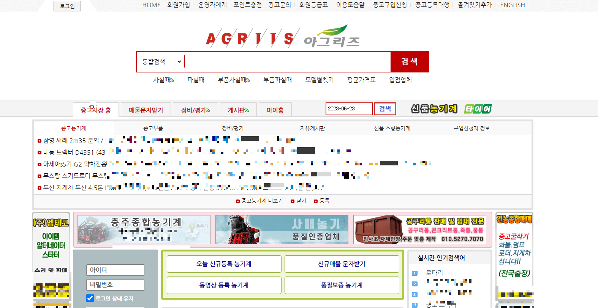Viewport: 598px width, 308px height.
Task: Select the 자유게시판 listing tab
Action: [x=312, y=128]
